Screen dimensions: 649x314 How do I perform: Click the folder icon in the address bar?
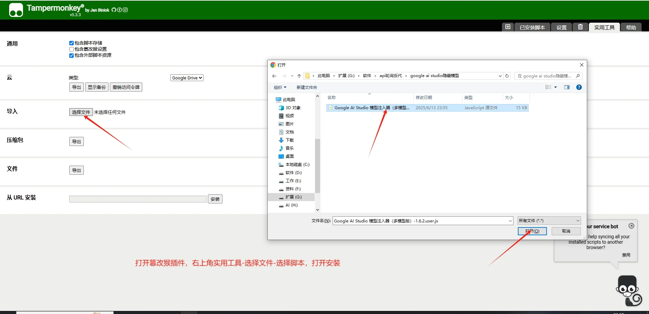(307, 76)
